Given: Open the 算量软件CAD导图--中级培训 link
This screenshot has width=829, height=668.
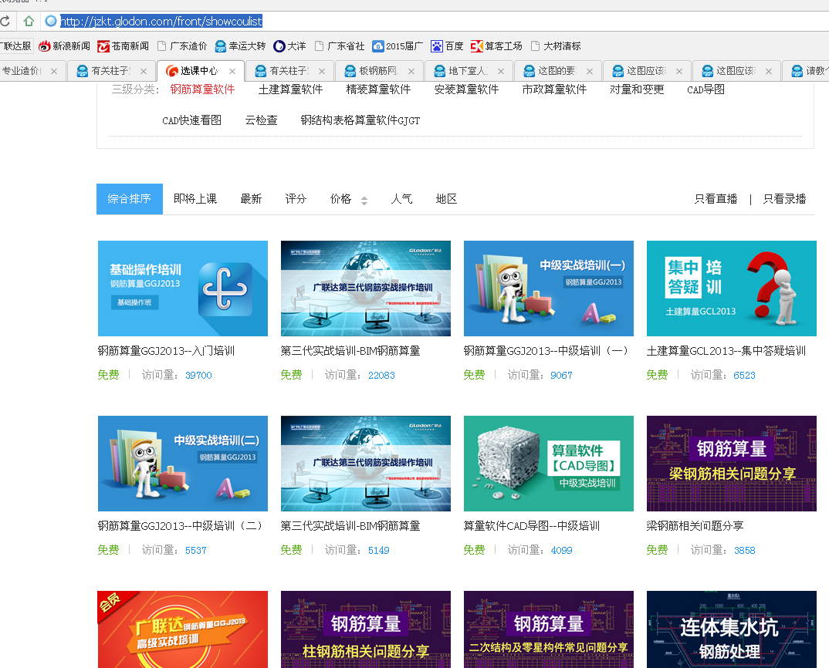Looking at the screenshot, I should click(531, 526).
